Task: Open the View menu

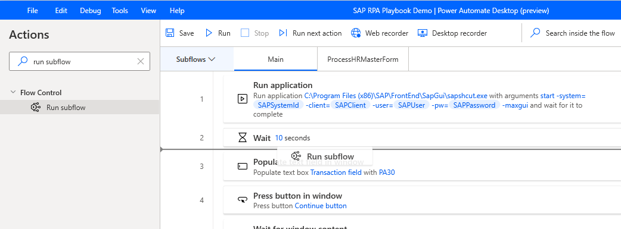Action: coord(148,11)
